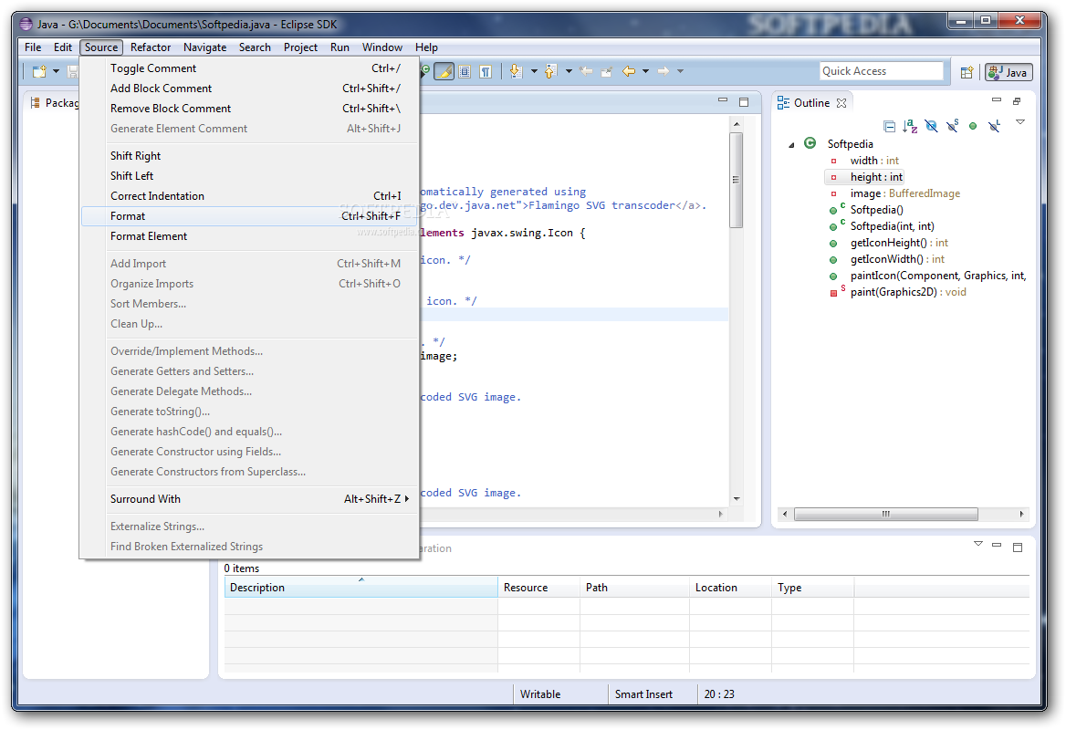Sort Problems by Location column
The height and width of the screenshot is (730, 1066).
click(x=731, y=588)
